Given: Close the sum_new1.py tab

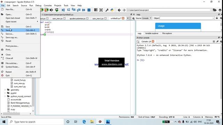Looking at the screenshot, I should (x=105, y=18).
